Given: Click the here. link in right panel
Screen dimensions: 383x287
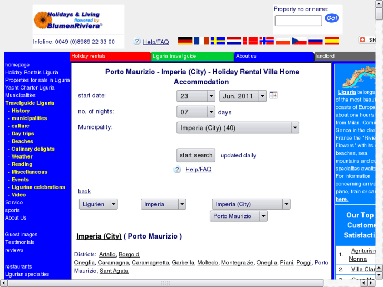Looking at the screenshot, I should pyautogui.click(x=342, y=199).
